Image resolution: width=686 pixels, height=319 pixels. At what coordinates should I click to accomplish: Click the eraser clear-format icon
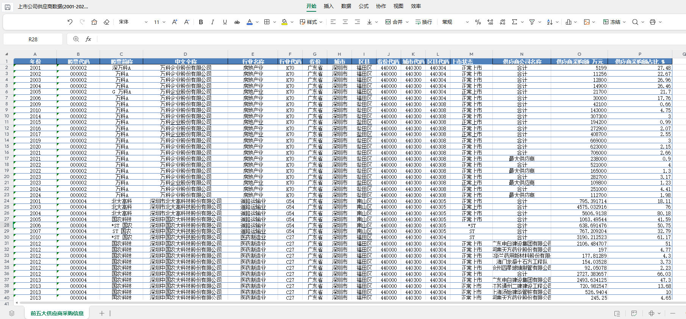point(106,22)
